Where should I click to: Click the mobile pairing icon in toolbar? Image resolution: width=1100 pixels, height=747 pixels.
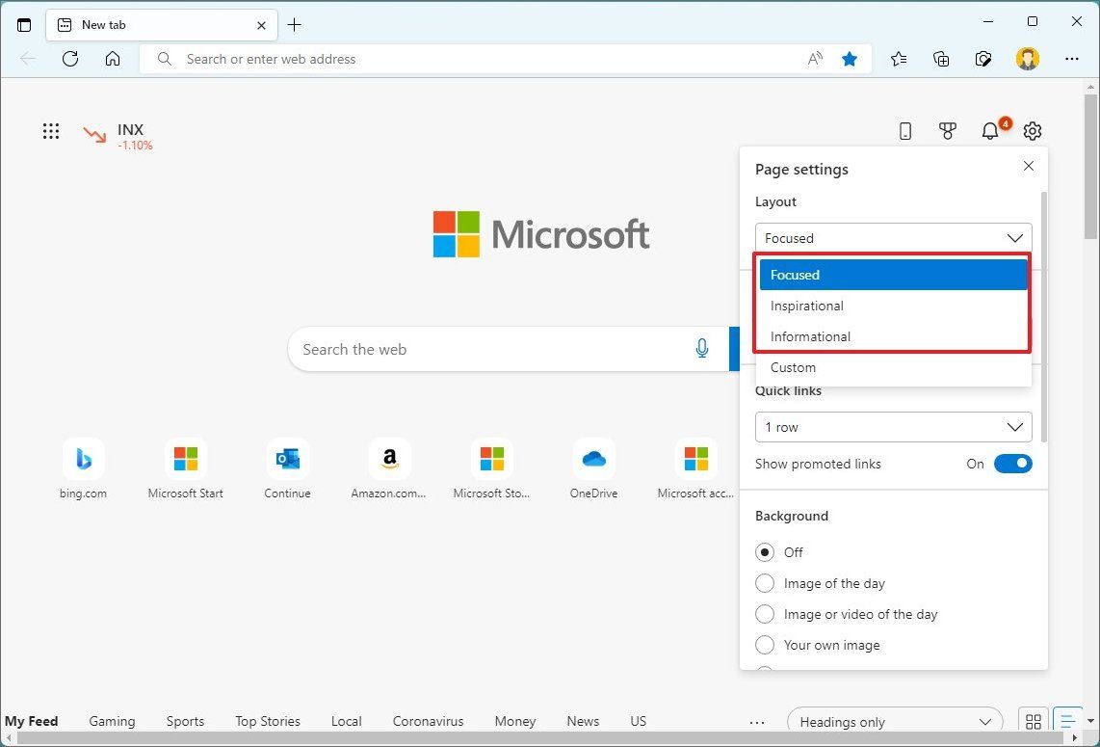[904, 130]
